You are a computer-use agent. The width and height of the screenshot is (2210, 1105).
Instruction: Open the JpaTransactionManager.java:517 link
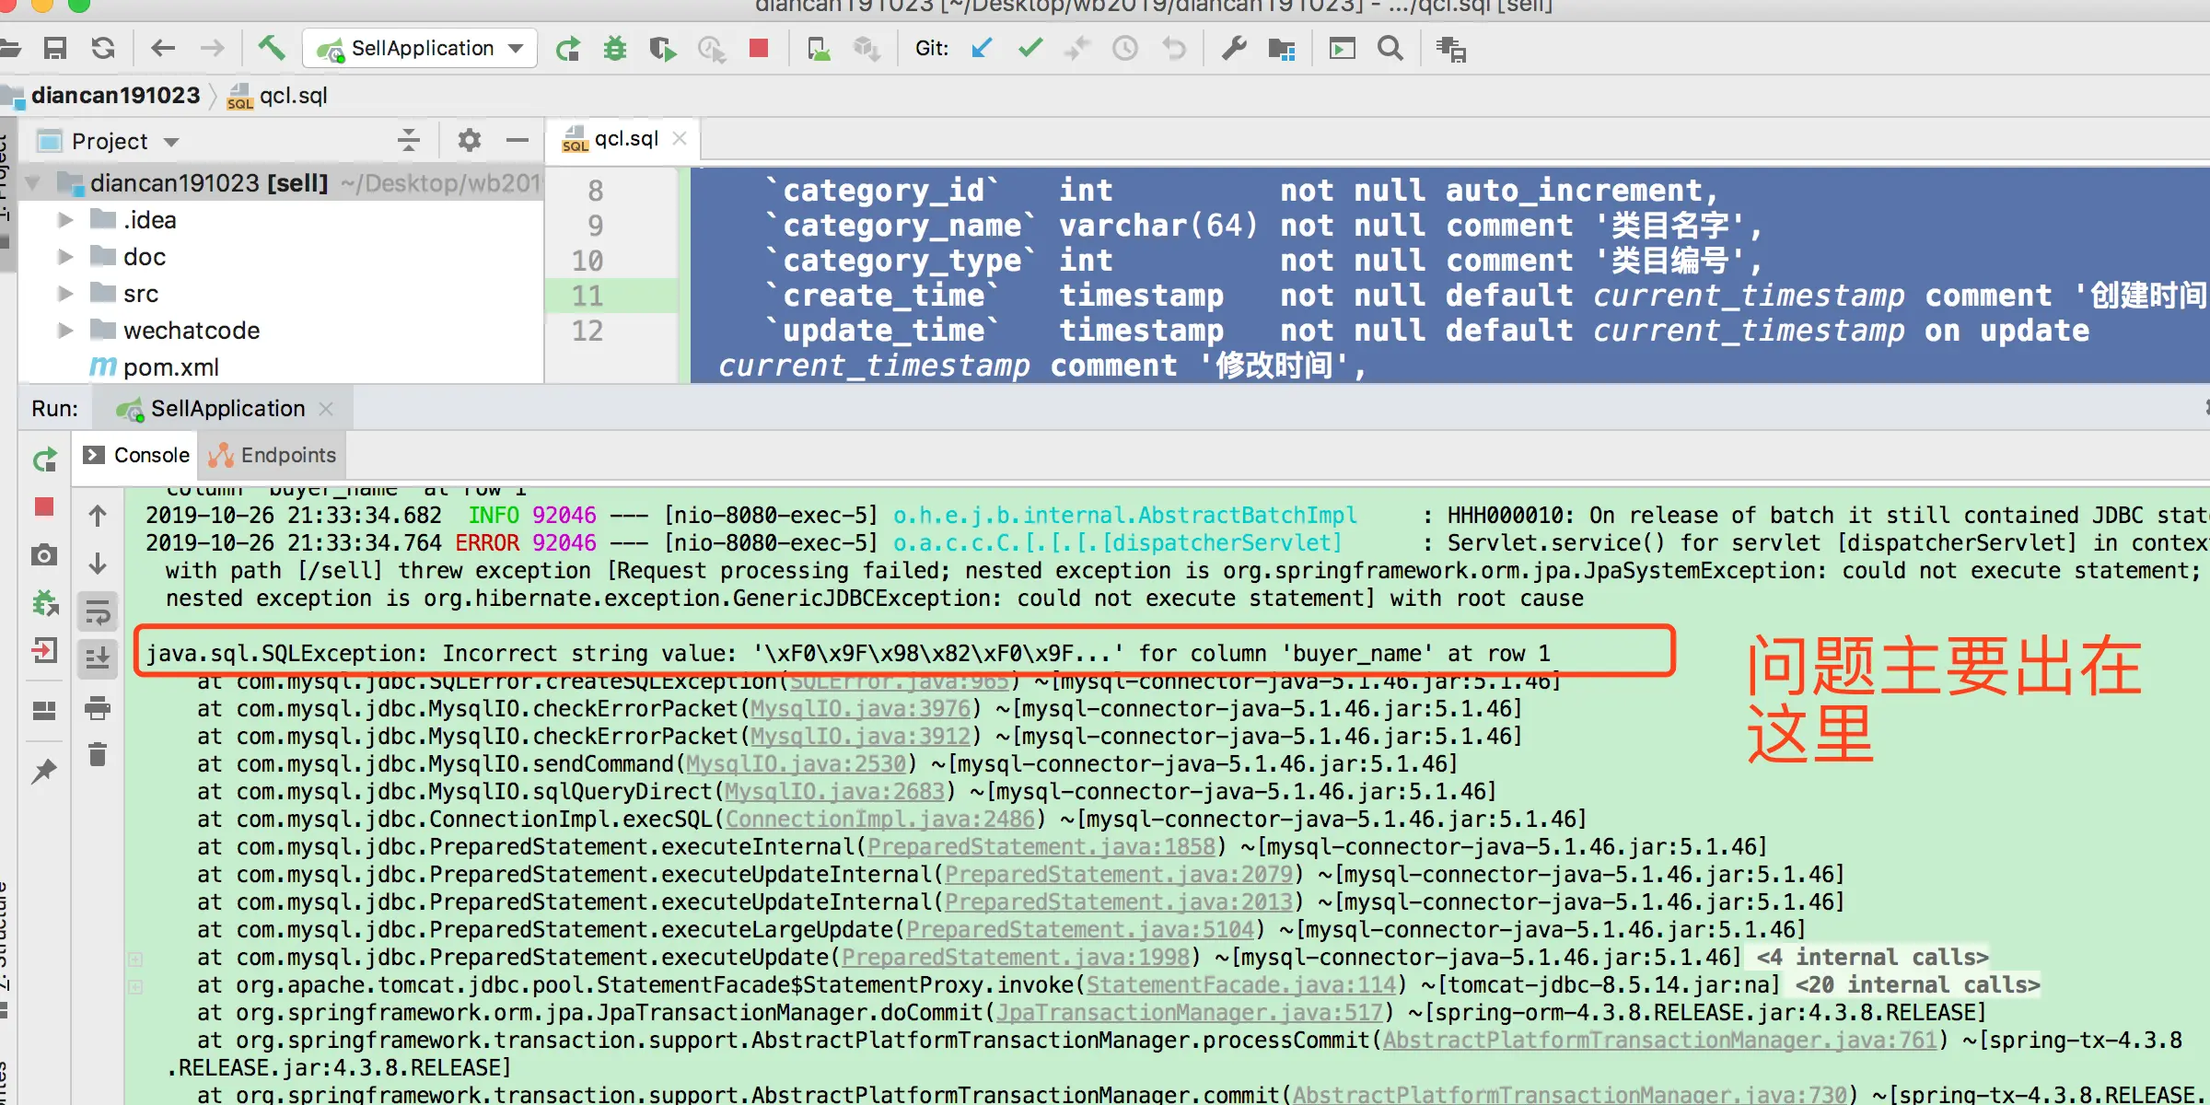(1190, 1013)
